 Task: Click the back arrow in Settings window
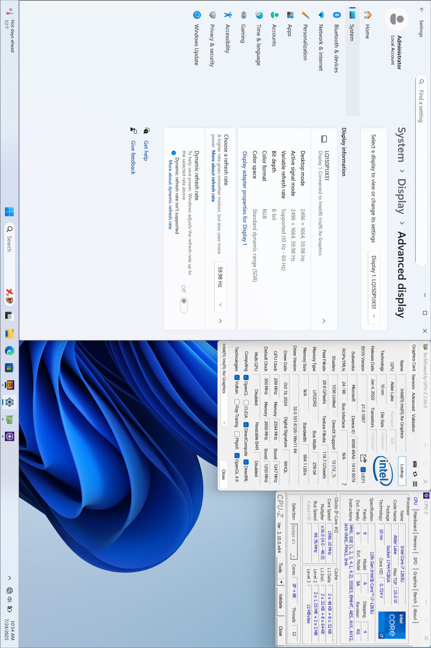[x=421, y=10]
